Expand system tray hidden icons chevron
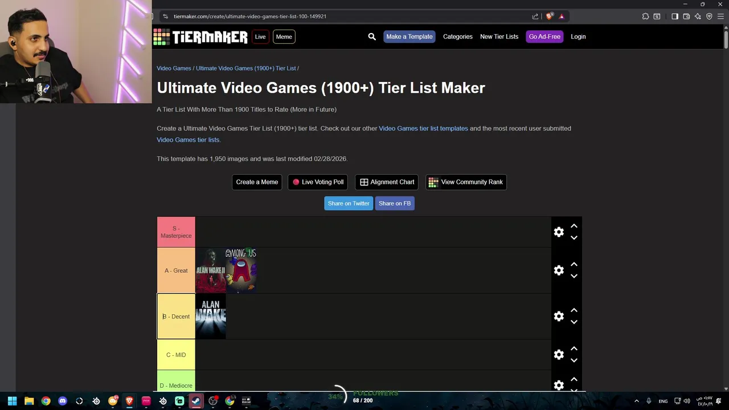The image size is (729, 410). (636, 401)
